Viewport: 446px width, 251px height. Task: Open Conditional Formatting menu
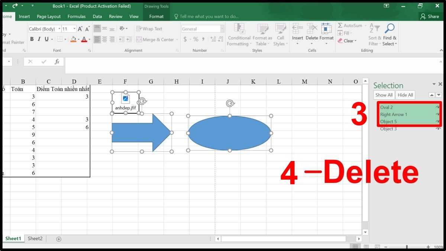pyautogui.click(x=239, y=35)
